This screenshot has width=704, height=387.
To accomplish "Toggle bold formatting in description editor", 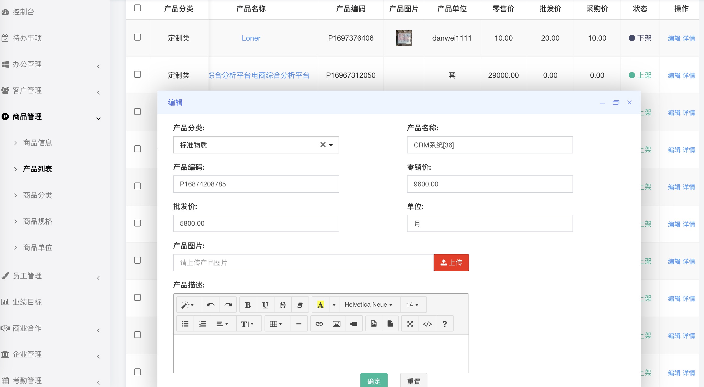I will point(247,305).
